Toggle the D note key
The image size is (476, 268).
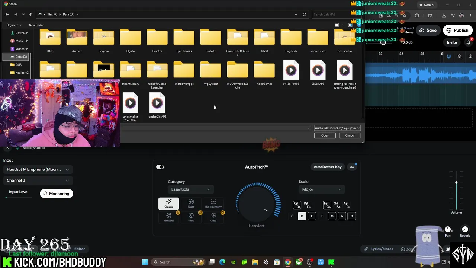(302, 216)
